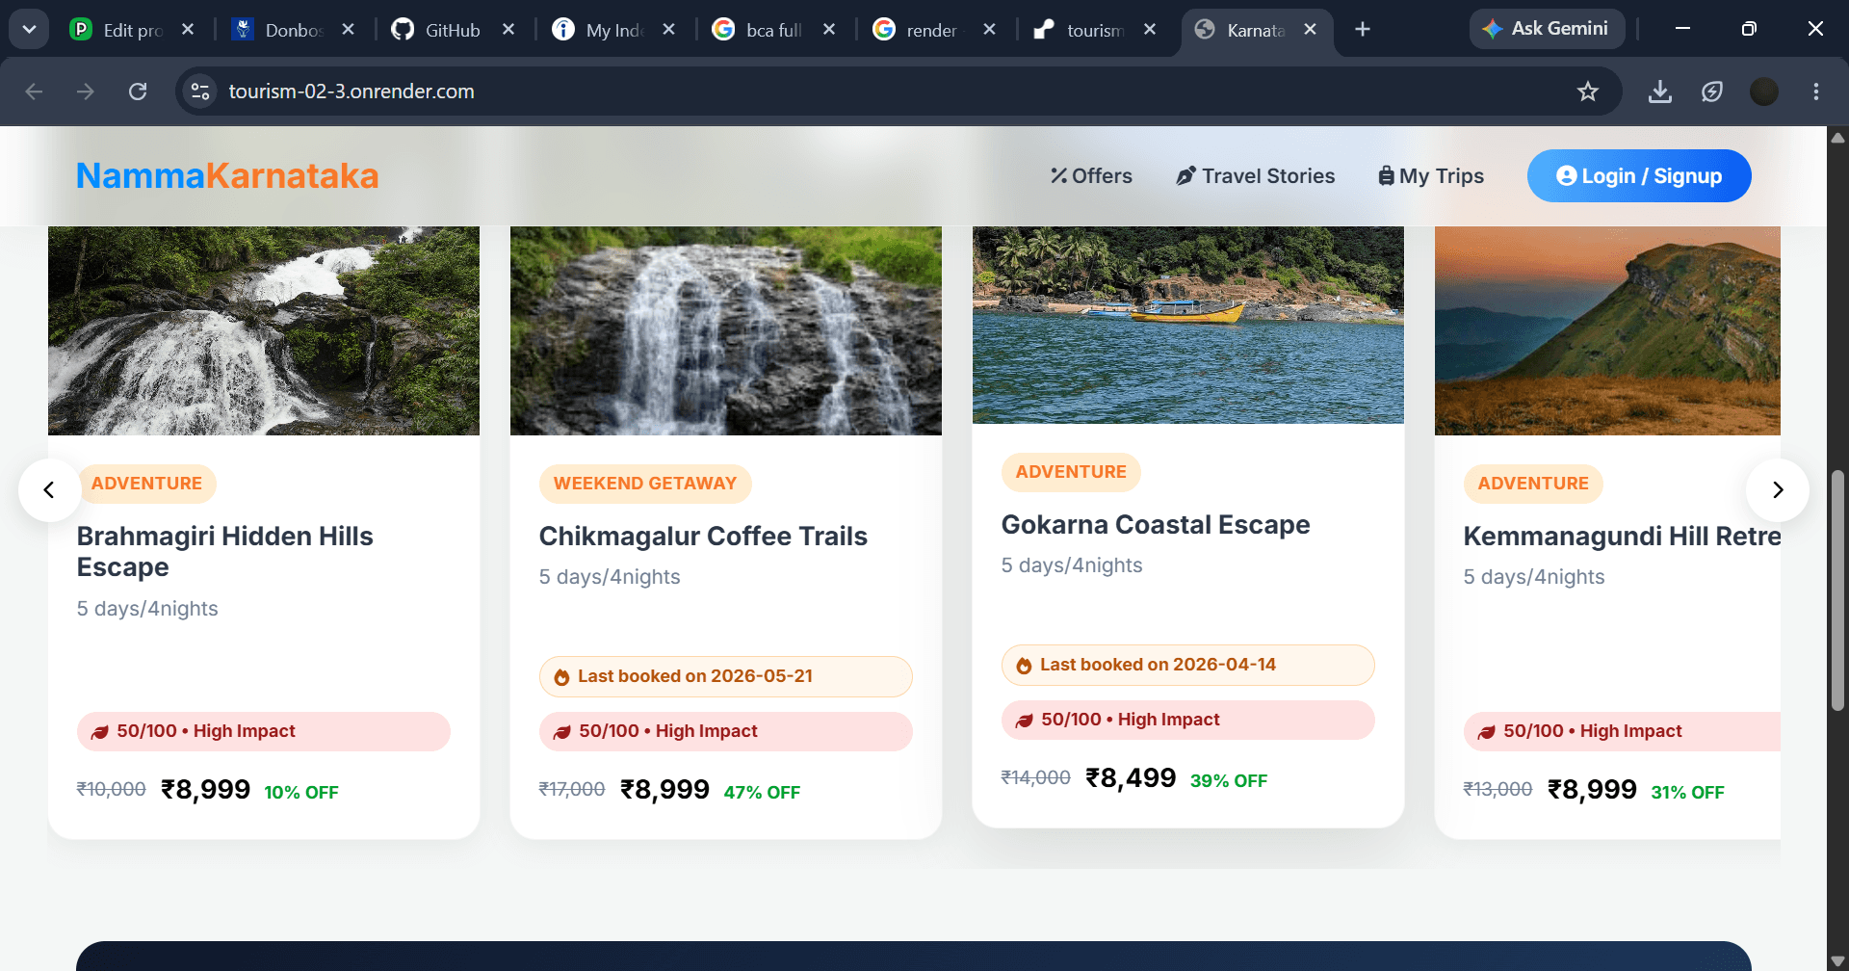The height and width of the screenshot is (971, 1849).
Task: Click the Ask Gemini button
Action: (1547, 29)
